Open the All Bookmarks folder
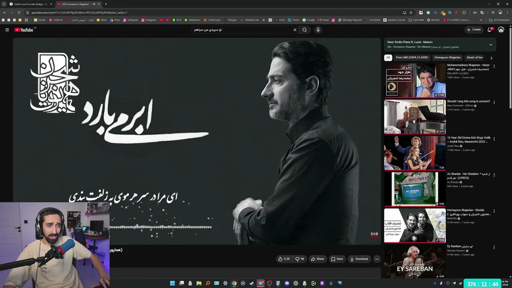Image resolution: width=512 pixels, height=288 pixels. pos(499,20)
